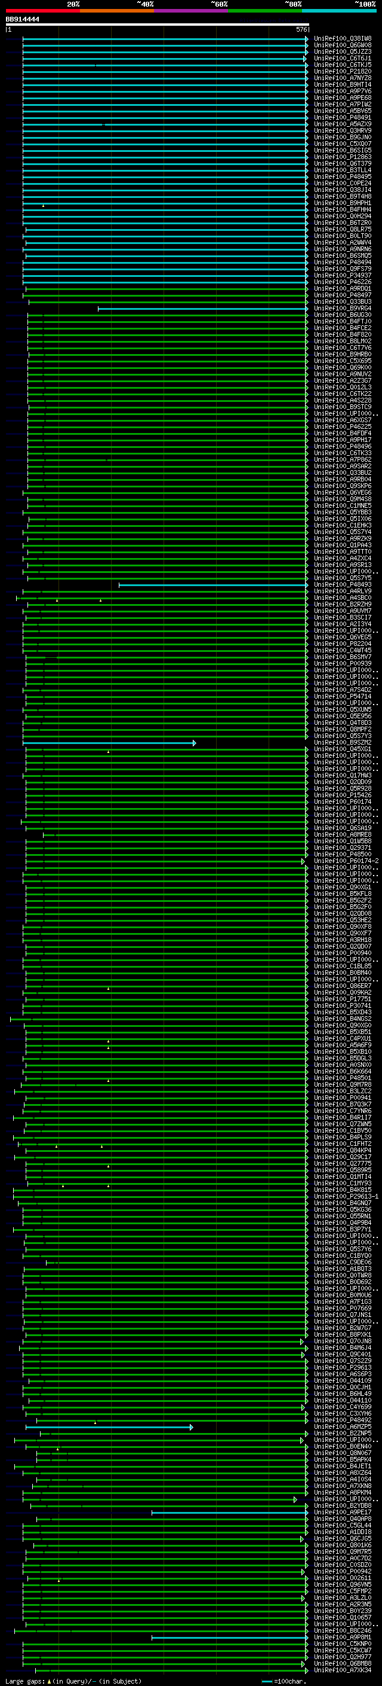Open hit UniRef100_Q5JZZ3
This screenshot has height=1686, width=382.
tap(343, 51)
